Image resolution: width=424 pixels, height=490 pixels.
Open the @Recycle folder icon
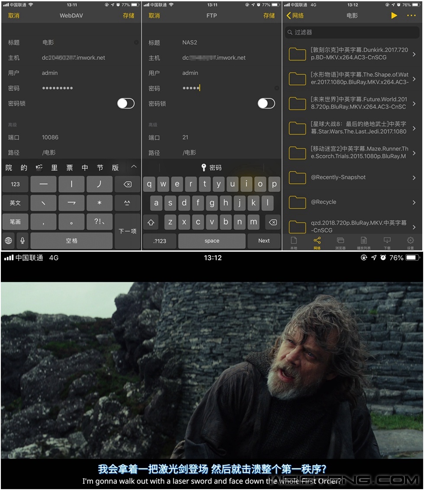point(297,202)
